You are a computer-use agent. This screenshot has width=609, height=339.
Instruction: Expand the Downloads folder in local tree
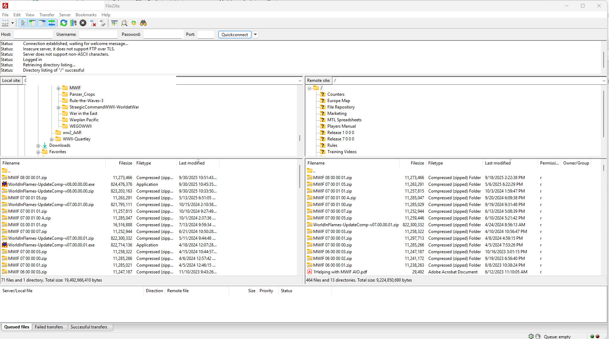38,145
